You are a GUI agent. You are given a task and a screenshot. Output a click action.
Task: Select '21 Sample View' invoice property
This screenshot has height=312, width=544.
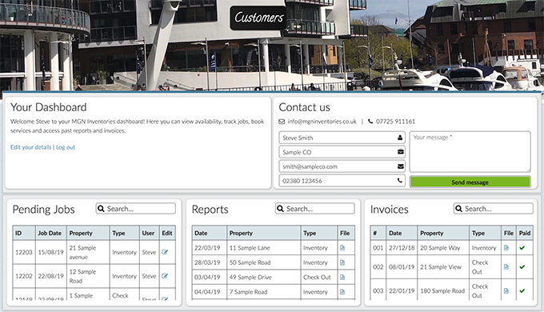point(443,267)
